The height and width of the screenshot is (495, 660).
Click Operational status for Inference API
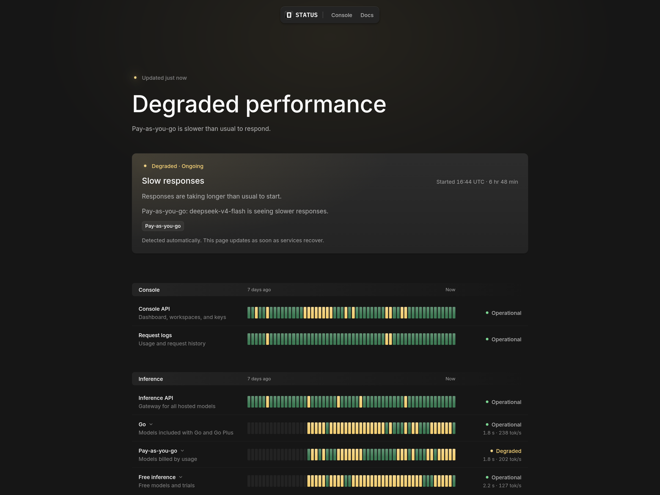click(x=503, y=402)
